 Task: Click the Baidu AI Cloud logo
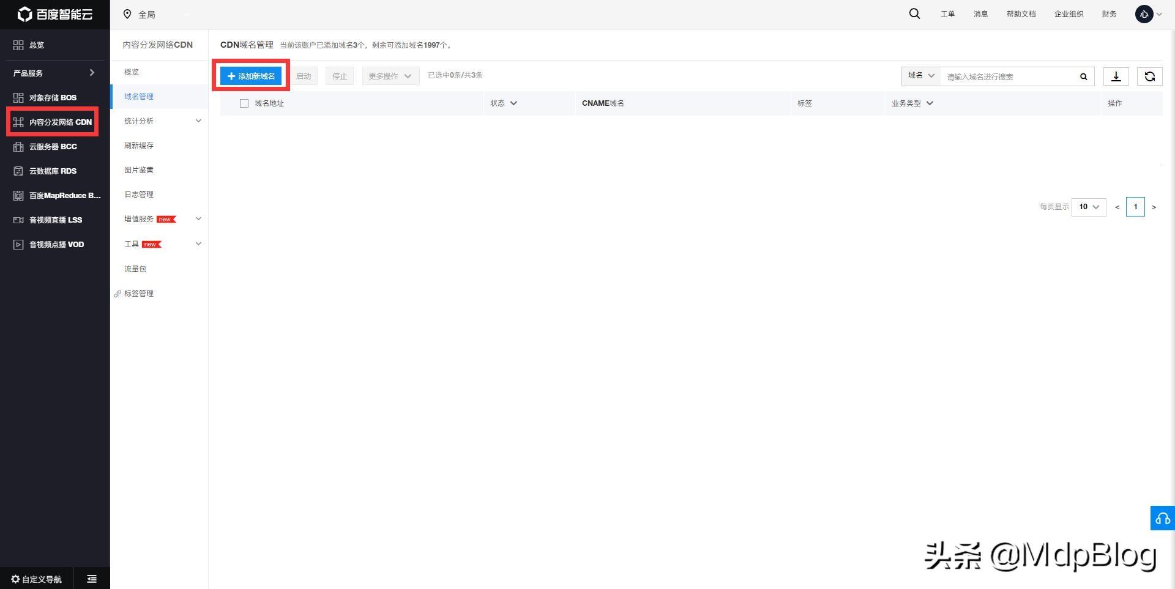(55, 14)
